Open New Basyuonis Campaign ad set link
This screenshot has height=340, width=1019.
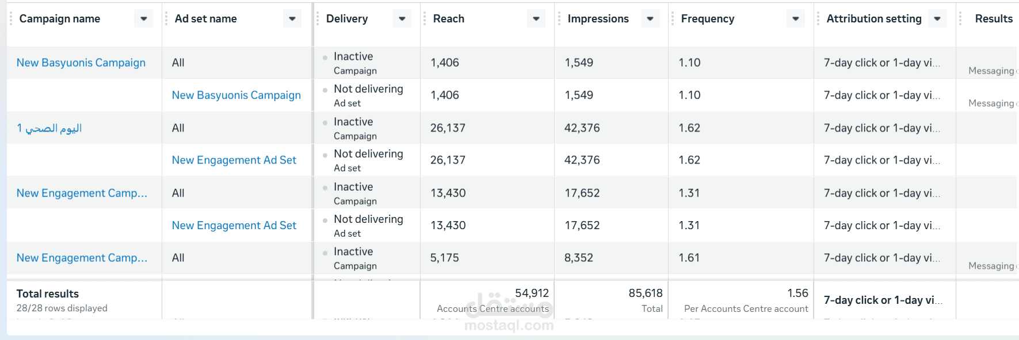click(x=236, y=95)
